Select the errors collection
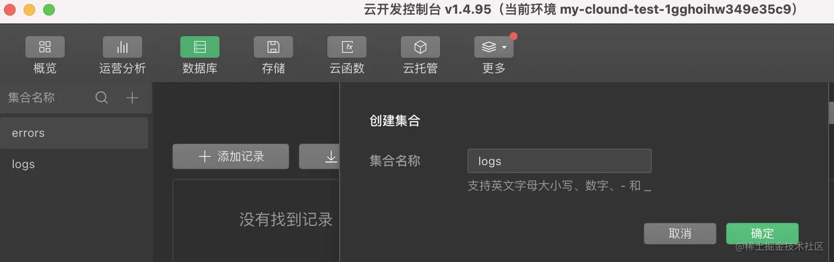 click(x=74, y=133)
